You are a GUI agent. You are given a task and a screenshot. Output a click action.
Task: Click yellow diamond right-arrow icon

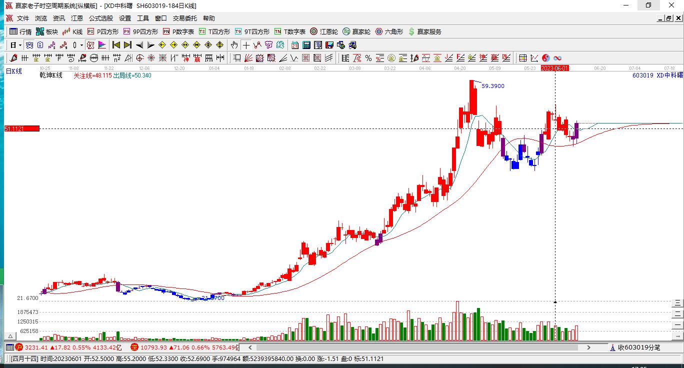(174, 45)
